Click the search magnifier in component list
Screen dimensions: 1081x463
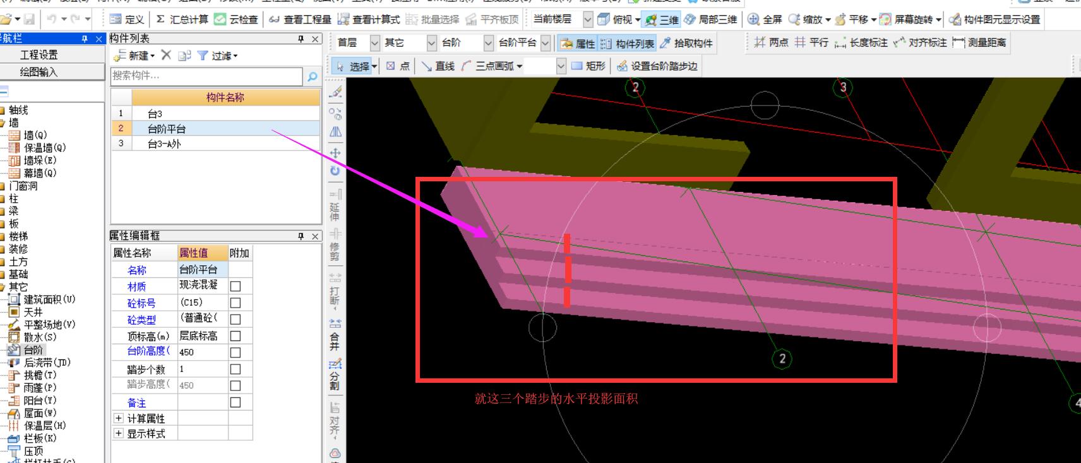[x=312, y=76]
